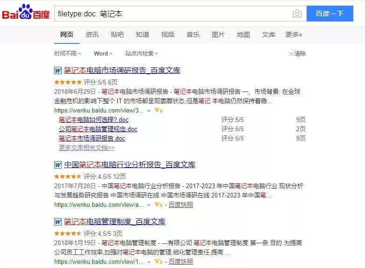The width and height of the screenshot is (365, 268).
Task: Click 评分:4.5/5 3页 text
Action: [x=103, y=233]
